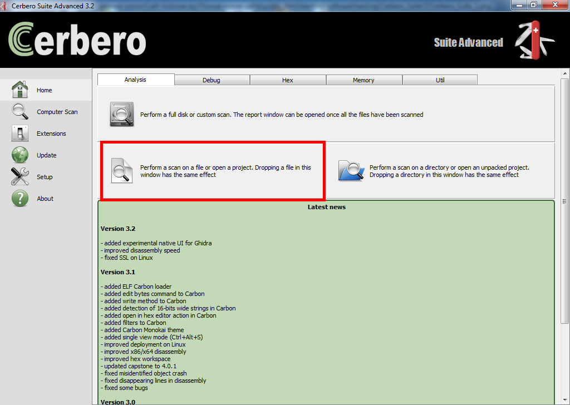
Task: Switch to the Debug tab
Action: [212, 80]
